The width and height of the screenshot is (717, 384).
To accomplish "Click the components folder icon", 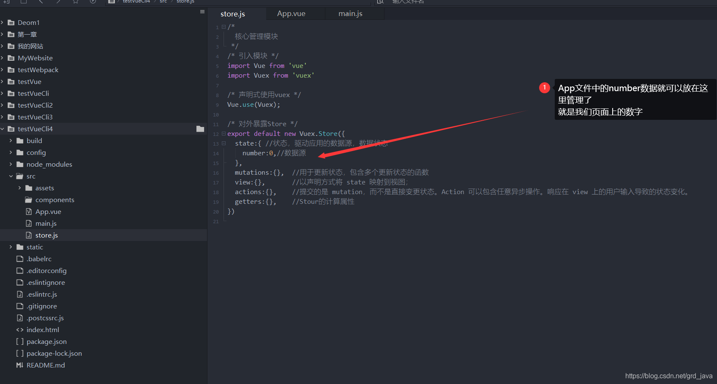I will coord(29,200).
